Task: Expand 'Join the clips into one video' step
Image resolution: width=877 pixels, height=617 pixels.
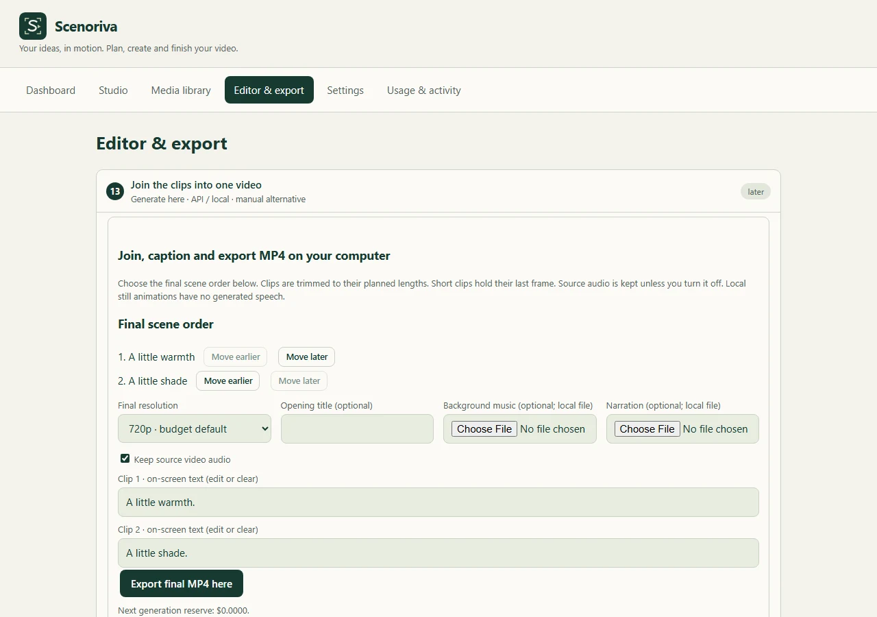Action: [x=438, y=191]
